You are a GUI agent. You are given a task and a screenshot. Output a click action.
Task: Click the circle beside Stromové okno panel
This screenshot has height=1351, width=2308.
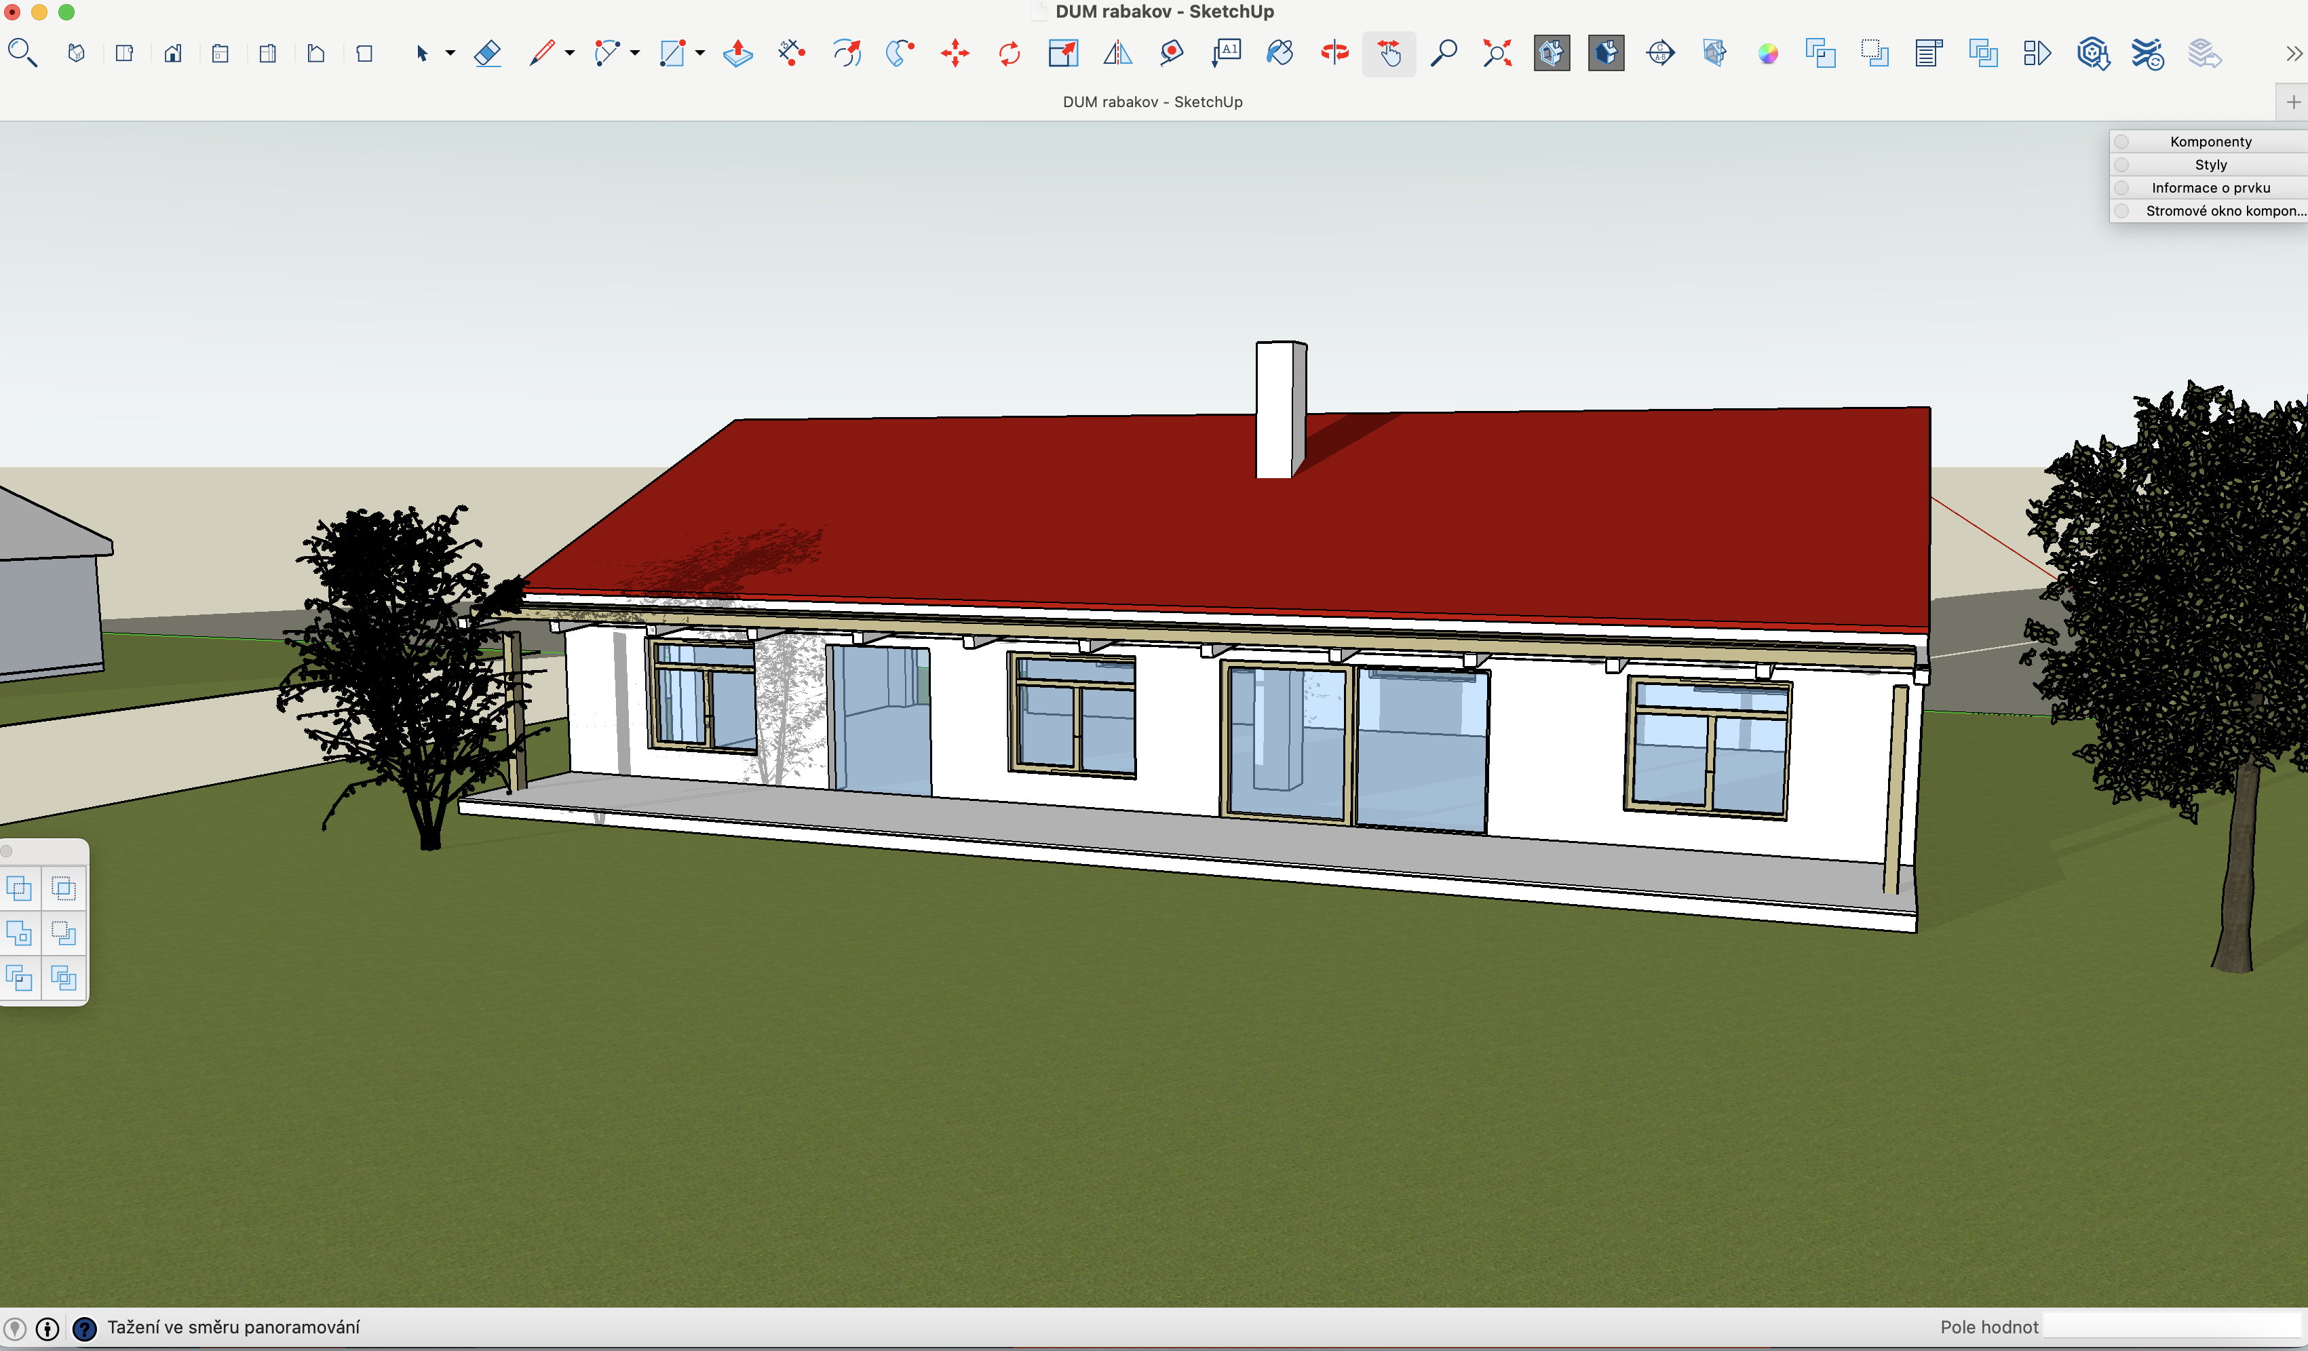2121,210
